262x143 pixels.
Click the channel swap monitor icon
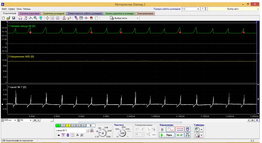pos(92,130)
